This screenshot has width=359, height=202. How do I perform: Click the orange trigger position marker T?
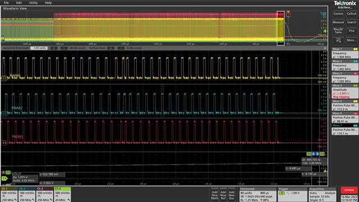[x=288, y=15]
